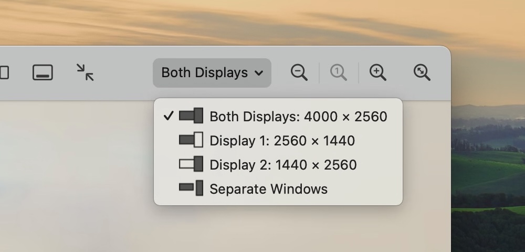
Task: Select Display 2: 1440 × 2560
Action: (283, 165)
